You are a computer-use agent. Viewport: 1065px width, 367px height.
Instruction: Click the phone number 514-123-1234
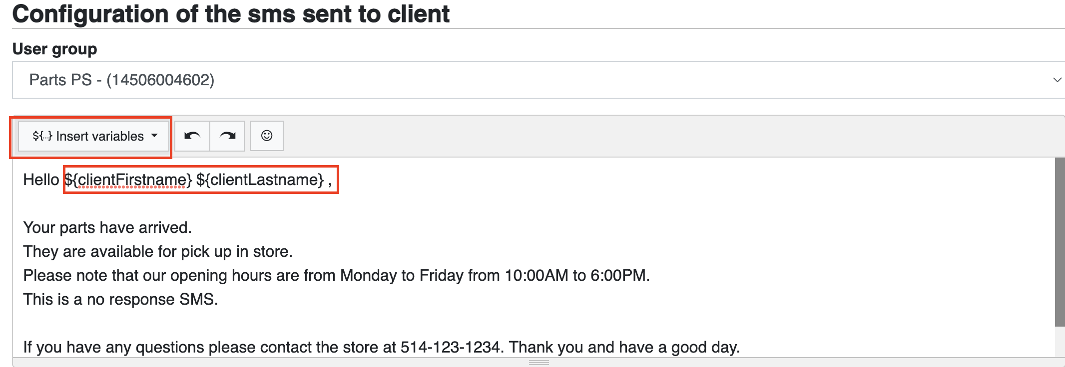[450, 347]
